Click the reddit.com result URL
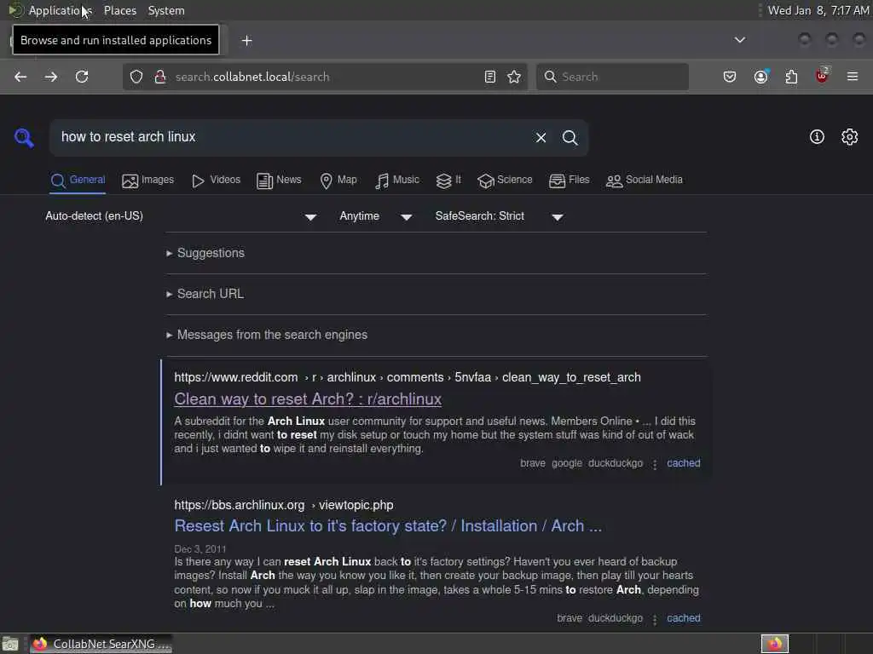The height and width of the screenshot is (654, 873). tap(408, 377)
